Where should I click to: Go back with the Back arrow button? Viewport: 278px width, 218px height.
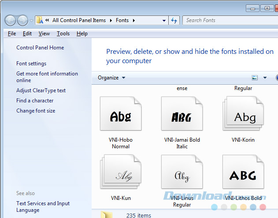pos(10,20)
